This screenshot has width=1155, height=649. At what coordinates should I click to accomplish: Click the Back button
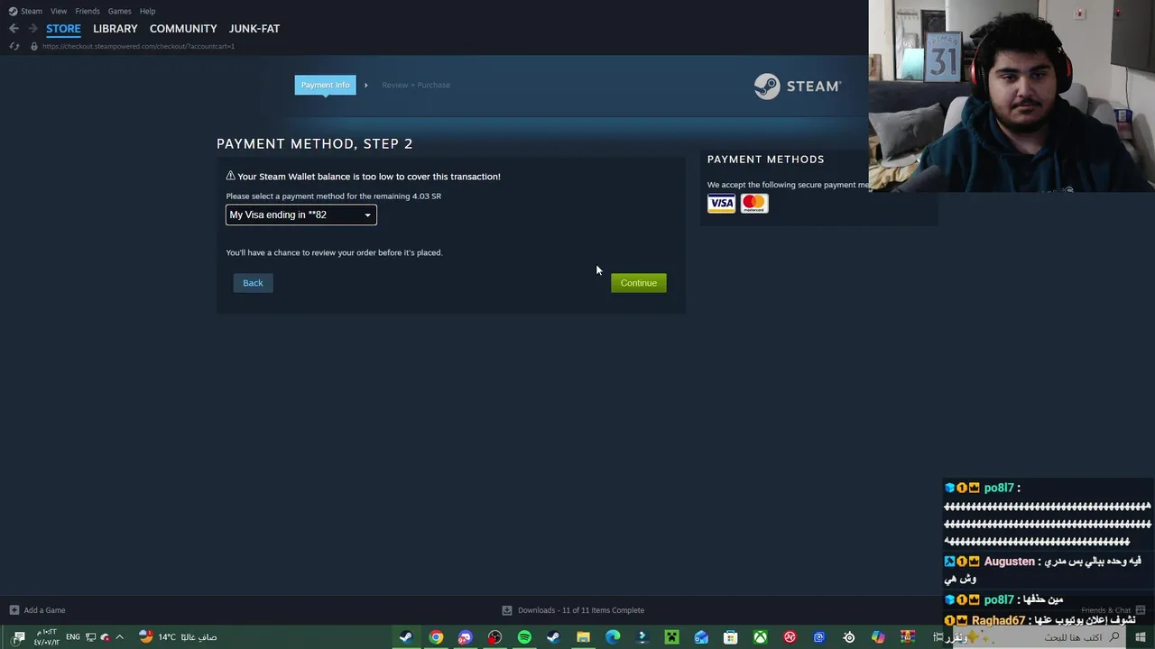pos(253,283)
